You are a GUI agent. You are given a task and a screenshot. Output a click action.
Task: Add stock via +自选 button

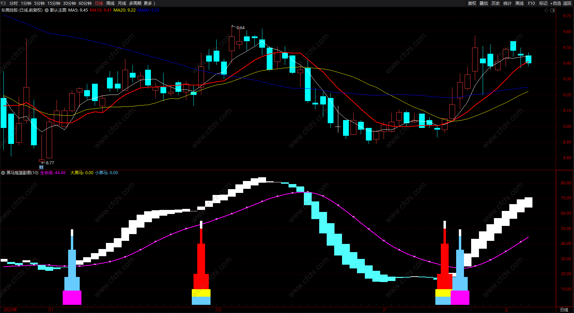[x=556, y=3]
